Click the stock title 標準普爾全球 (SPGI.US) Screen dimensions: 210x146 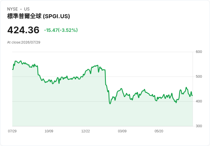(39, 16)
